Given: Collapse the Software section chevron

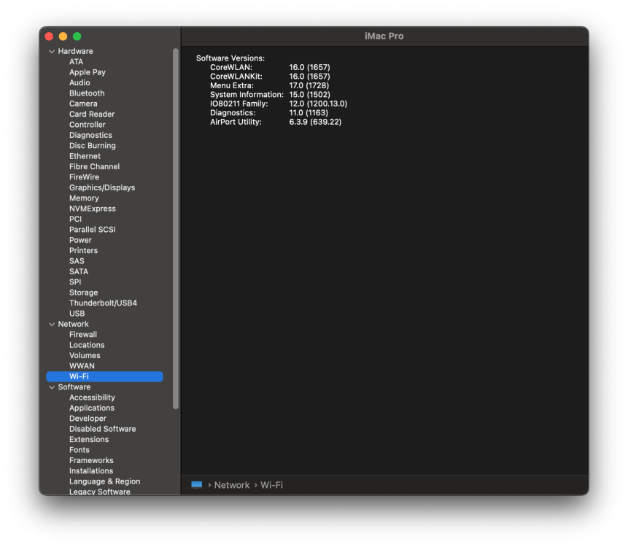Looking at the screenshot, I should tap(52, 387).
